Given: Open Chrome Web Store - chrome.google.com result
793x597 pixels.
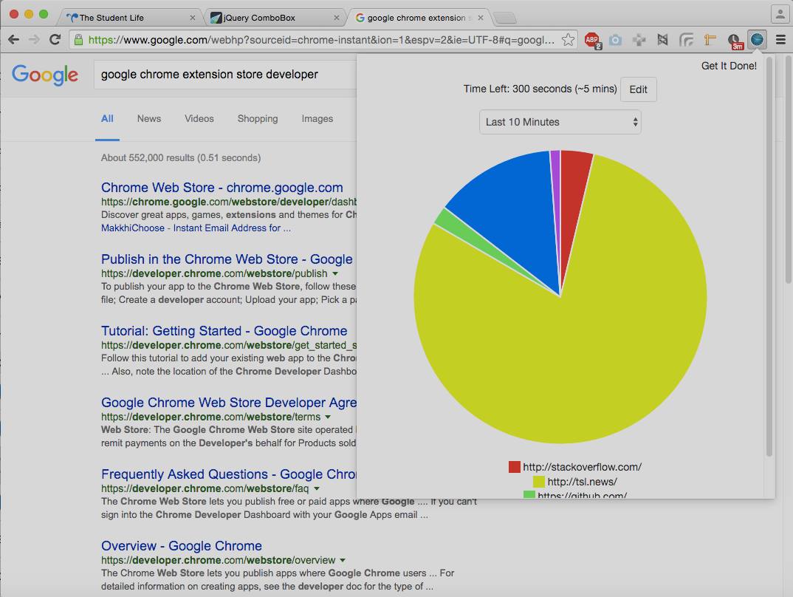Looking at the screenshot, I should coord(222,188).
